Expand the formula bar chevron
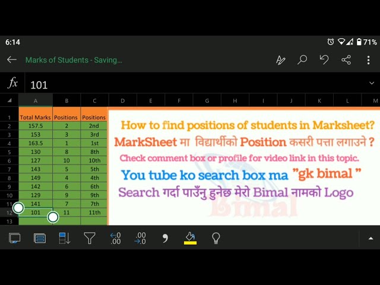Viewport: 380px width, 285px height. pos(372,83)
